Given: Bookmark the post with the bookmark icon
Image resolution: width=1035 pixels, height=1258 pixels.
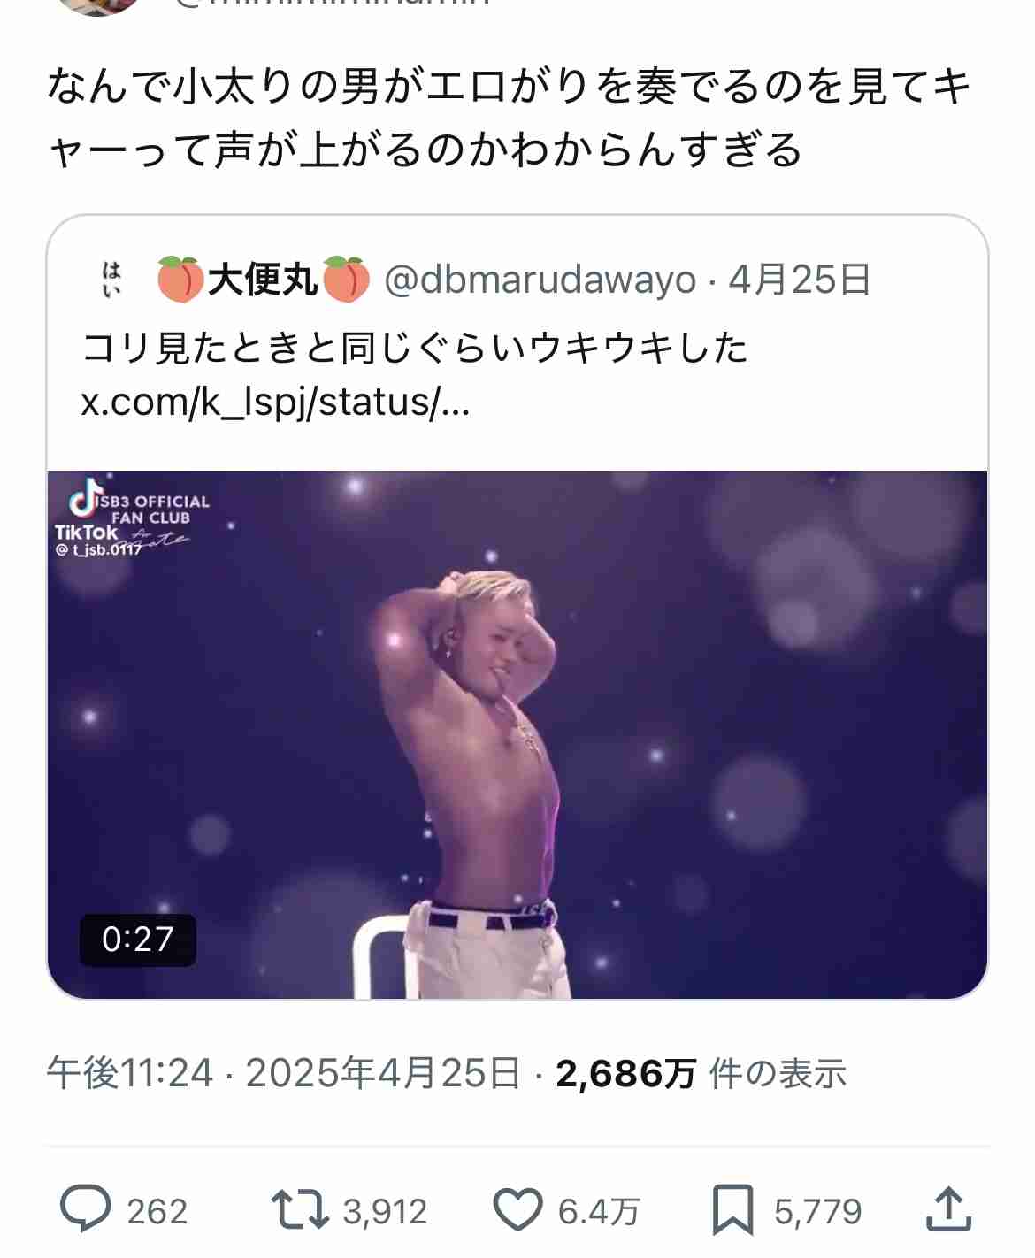Looking at the screenshot, I should point(733,1210).
